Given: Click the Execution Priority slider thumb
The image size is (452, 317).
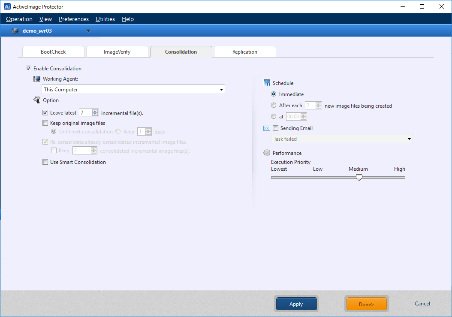Looking at the screenshot, I should (x=359, y=178).
